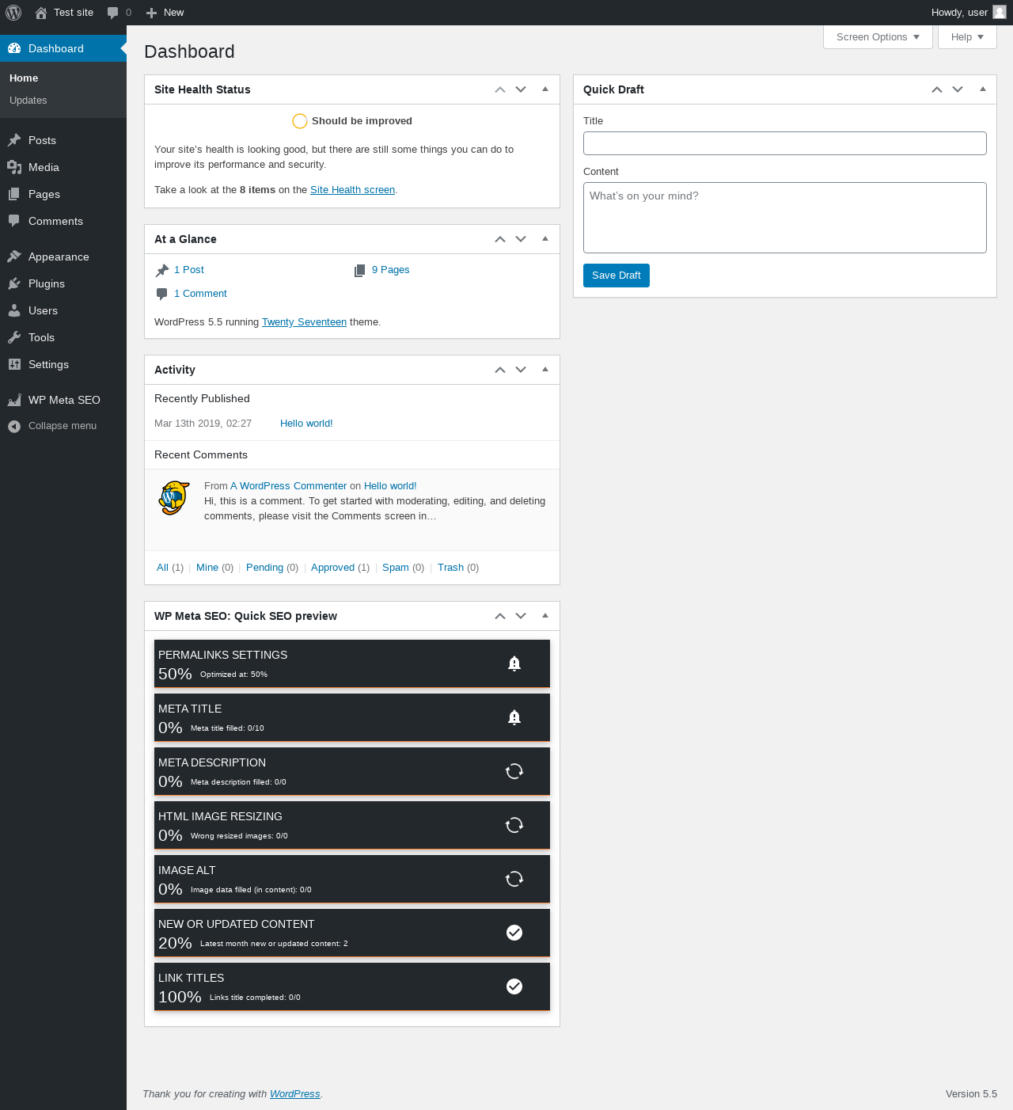Click the Collapse menu arrow icon
Image resolution: width=1013 pixels, height=1110 pixels.
[x=14, y=426]
